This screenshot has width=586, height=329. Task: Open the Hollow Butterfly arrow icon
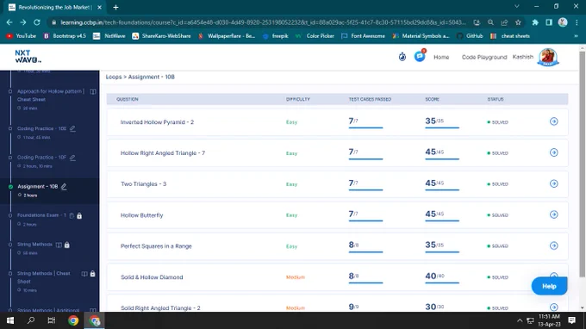[554, 214]
